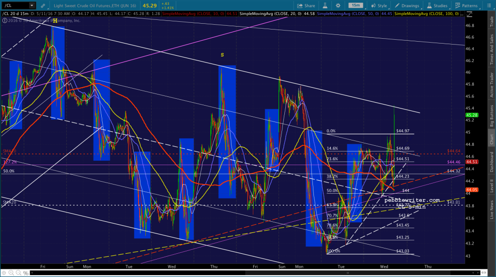Image resolution: width=496 pixels, height=277 pixels.
Task: Share the chart using Share button
Action: (x=306, y=6)
